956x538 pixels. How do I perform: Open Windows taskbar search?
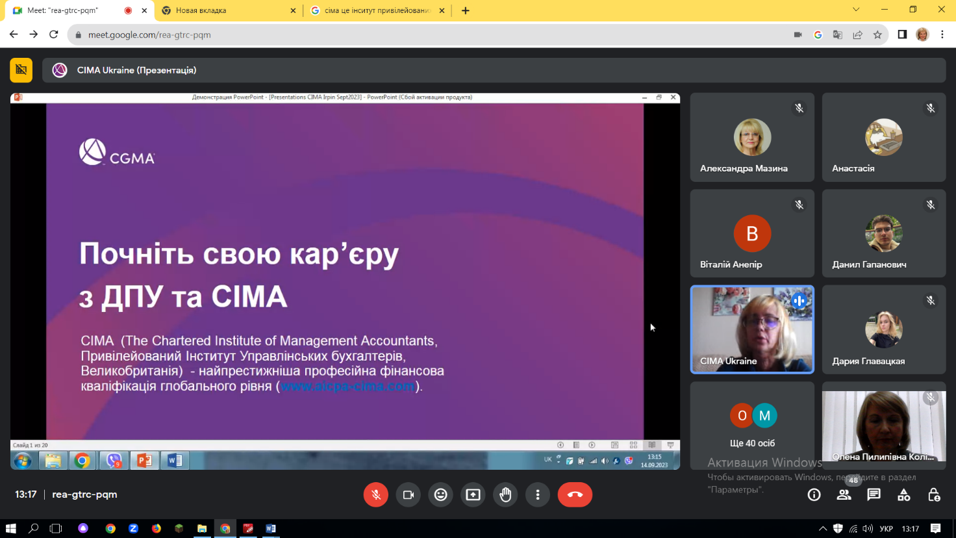(34, 528)
